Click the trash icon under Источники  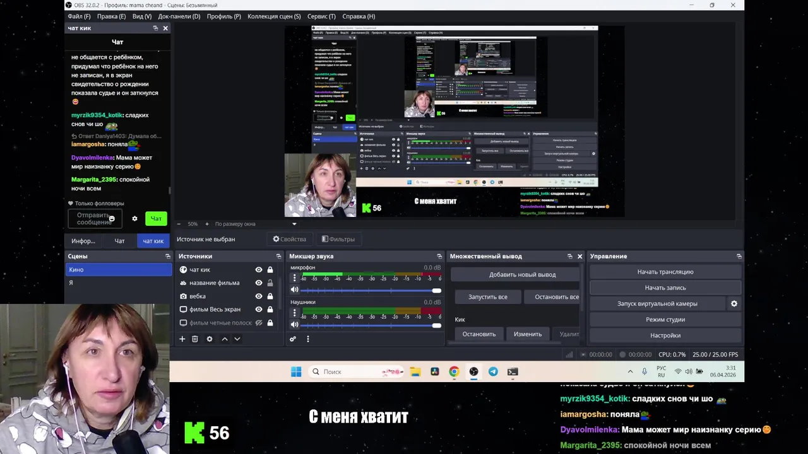click(x=195, y=339)
